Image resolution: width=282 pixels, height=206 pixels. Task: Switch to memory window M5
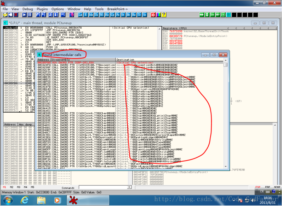click(32, 187)
